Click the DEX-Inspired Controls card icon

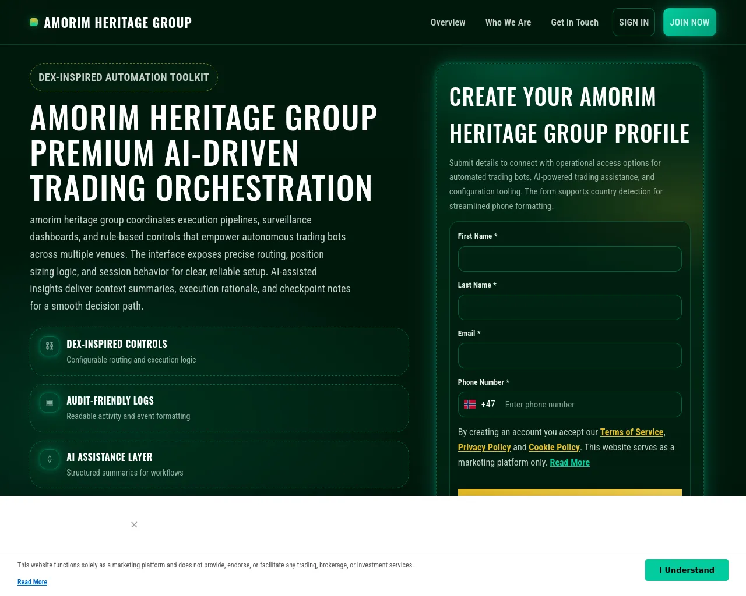tap(50, 346)
